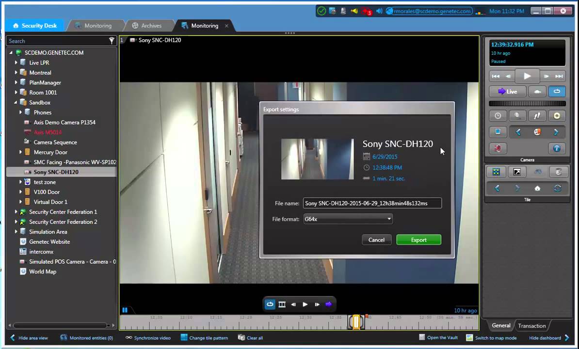Click the jog wheel speed slider
This screenshot has height=349, width=579.
527,104
